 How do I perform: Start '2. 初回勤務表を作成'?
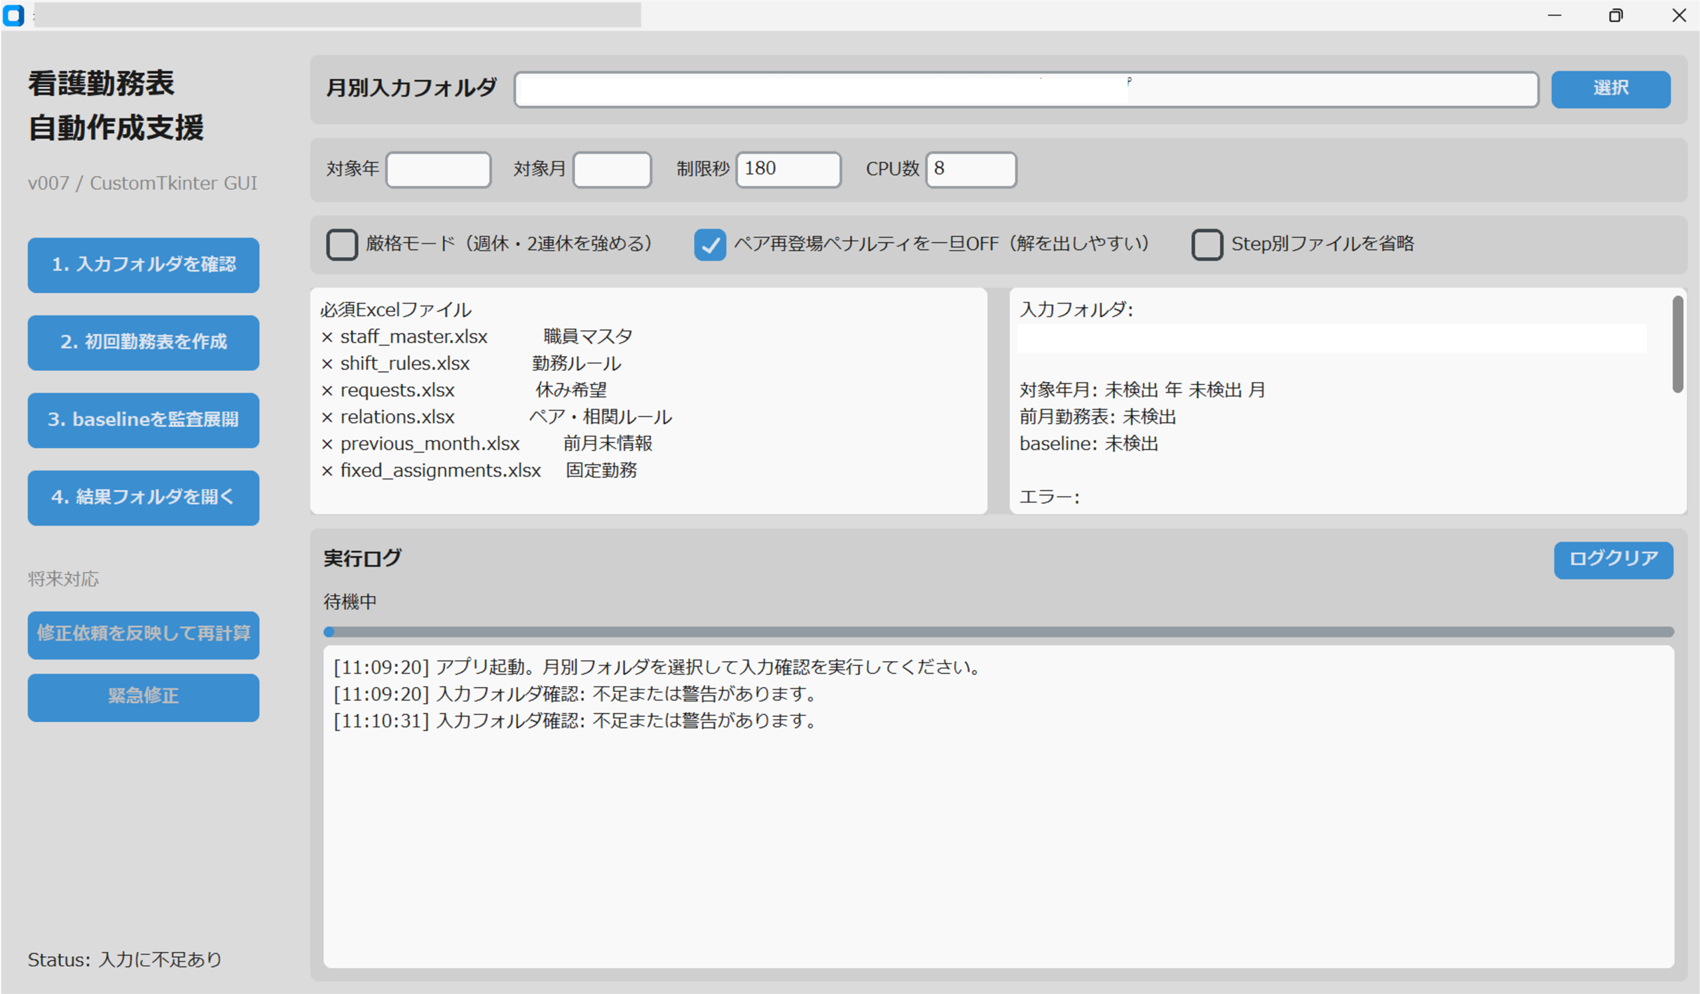tap(143, 342)
